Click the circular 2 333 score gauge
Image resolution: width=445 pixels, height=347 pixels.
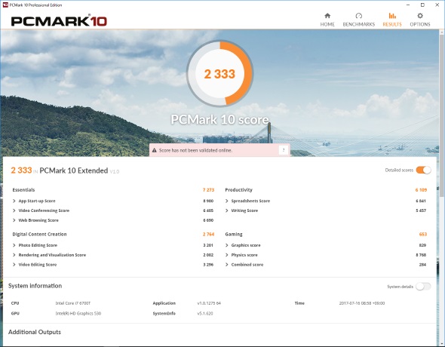click(x=219, y=73)
